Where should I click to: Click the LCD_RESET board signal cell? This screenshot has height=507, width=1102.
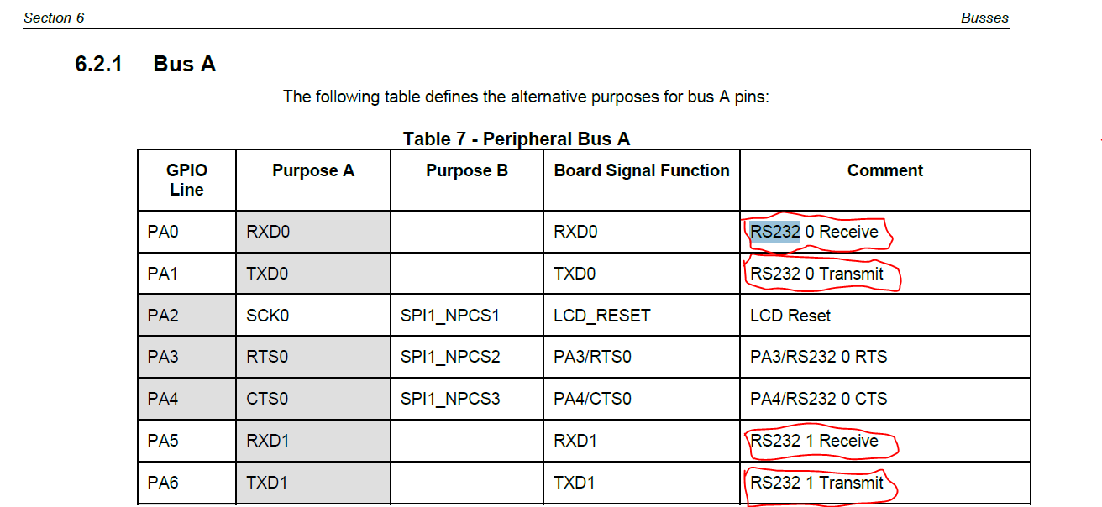click(642, 316)
